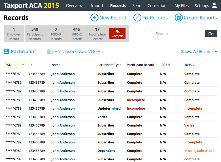Click the ID 123456789 in Dependent row

click(x=37, y=151)
